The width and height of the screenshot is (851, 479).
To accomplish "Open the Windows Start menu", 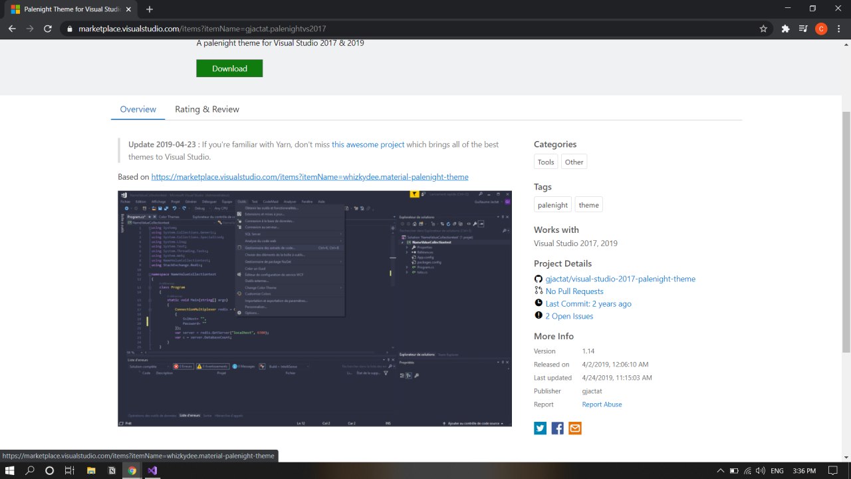I will (10, 470).
